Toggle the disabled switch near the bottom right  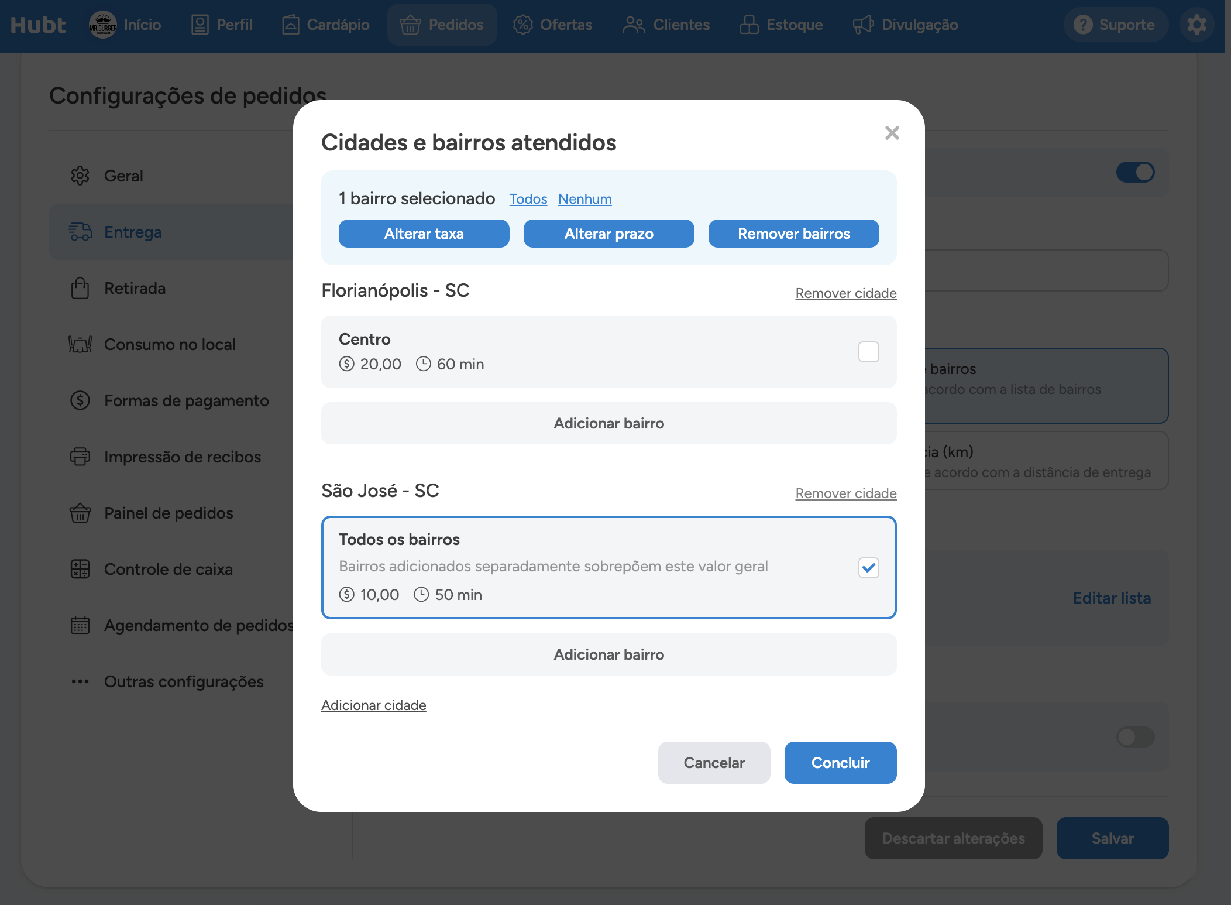tap(1136, 736)
